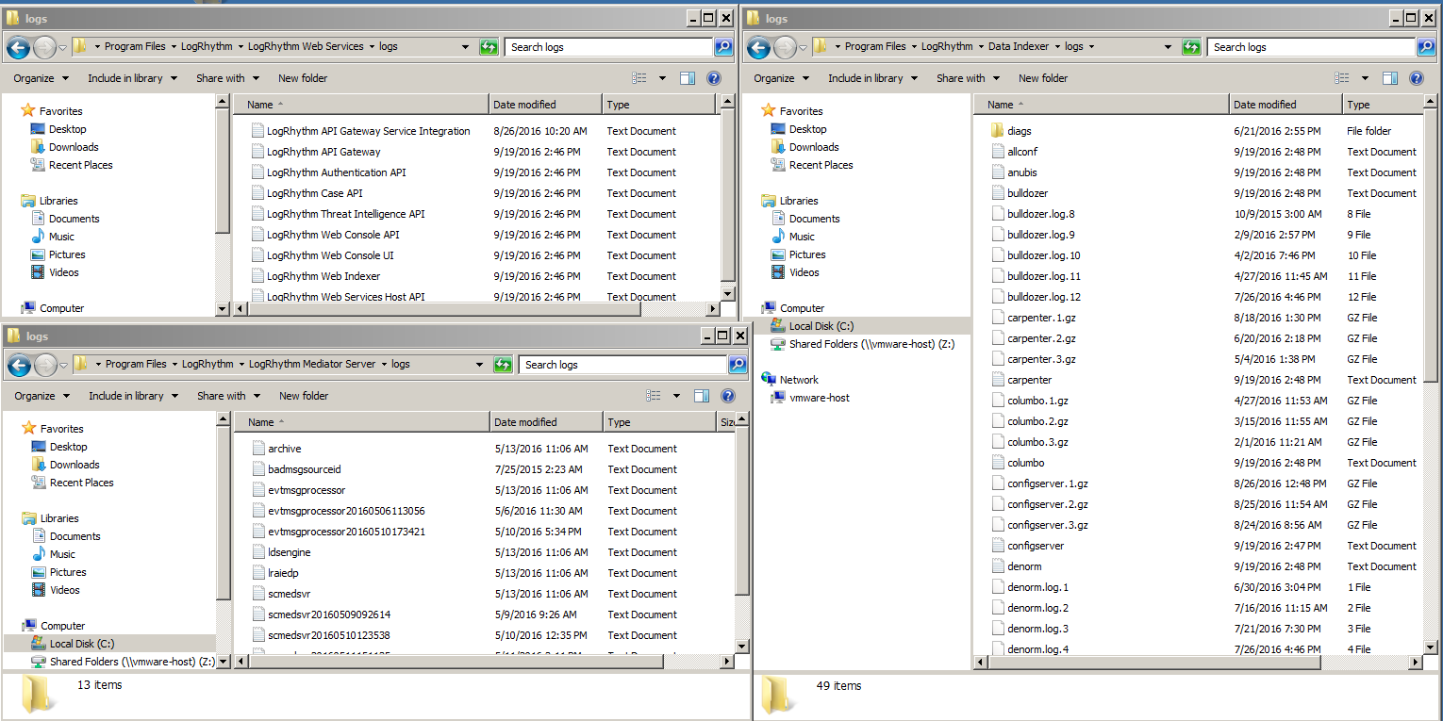Toggle preview pane in Data Indexer logs window
This screenshot has height=721, width=1443.
click(1390, 78)
